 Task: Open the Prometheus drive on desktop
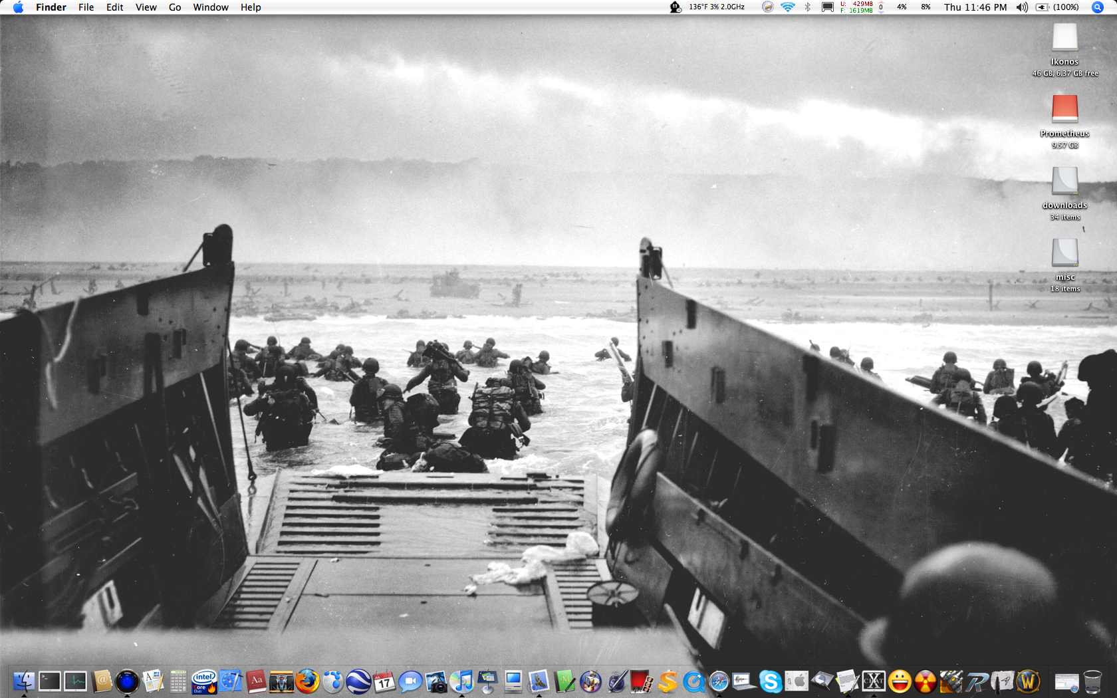[1064, 108]
